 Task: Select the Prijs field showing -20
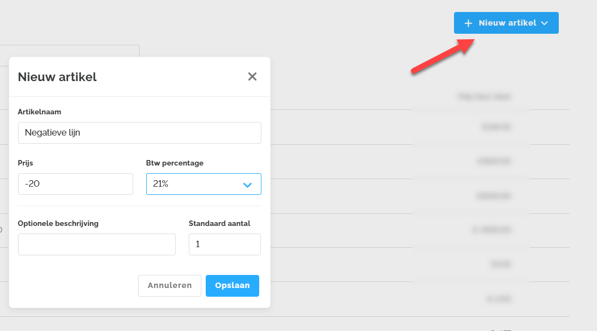click(75, 184)
